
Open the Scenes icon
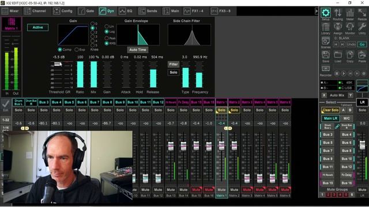point(325,41)
